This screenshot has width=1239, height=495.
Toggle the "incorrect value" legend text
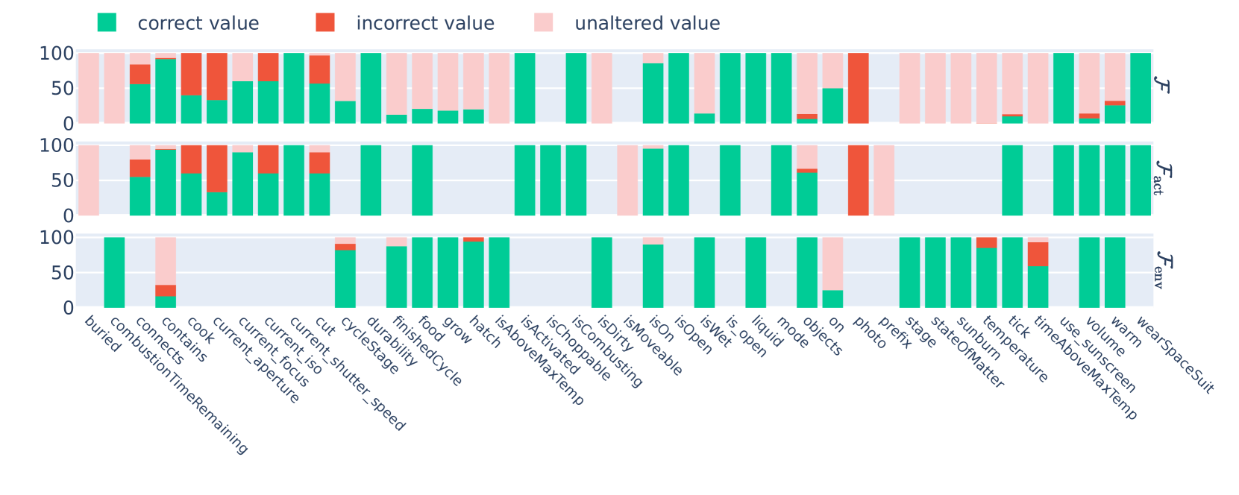coord(425,24)
